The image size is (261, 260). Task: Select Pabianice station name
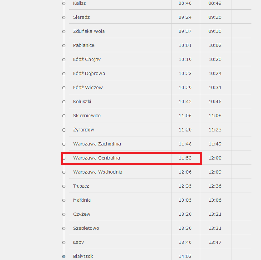[x=84, y=45]
